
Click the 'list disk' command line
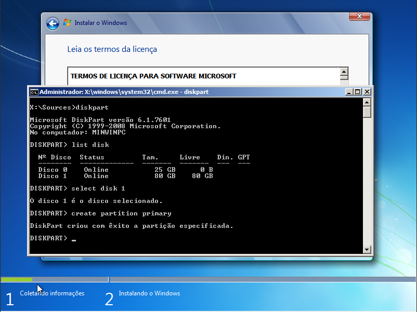coord(69,145)
